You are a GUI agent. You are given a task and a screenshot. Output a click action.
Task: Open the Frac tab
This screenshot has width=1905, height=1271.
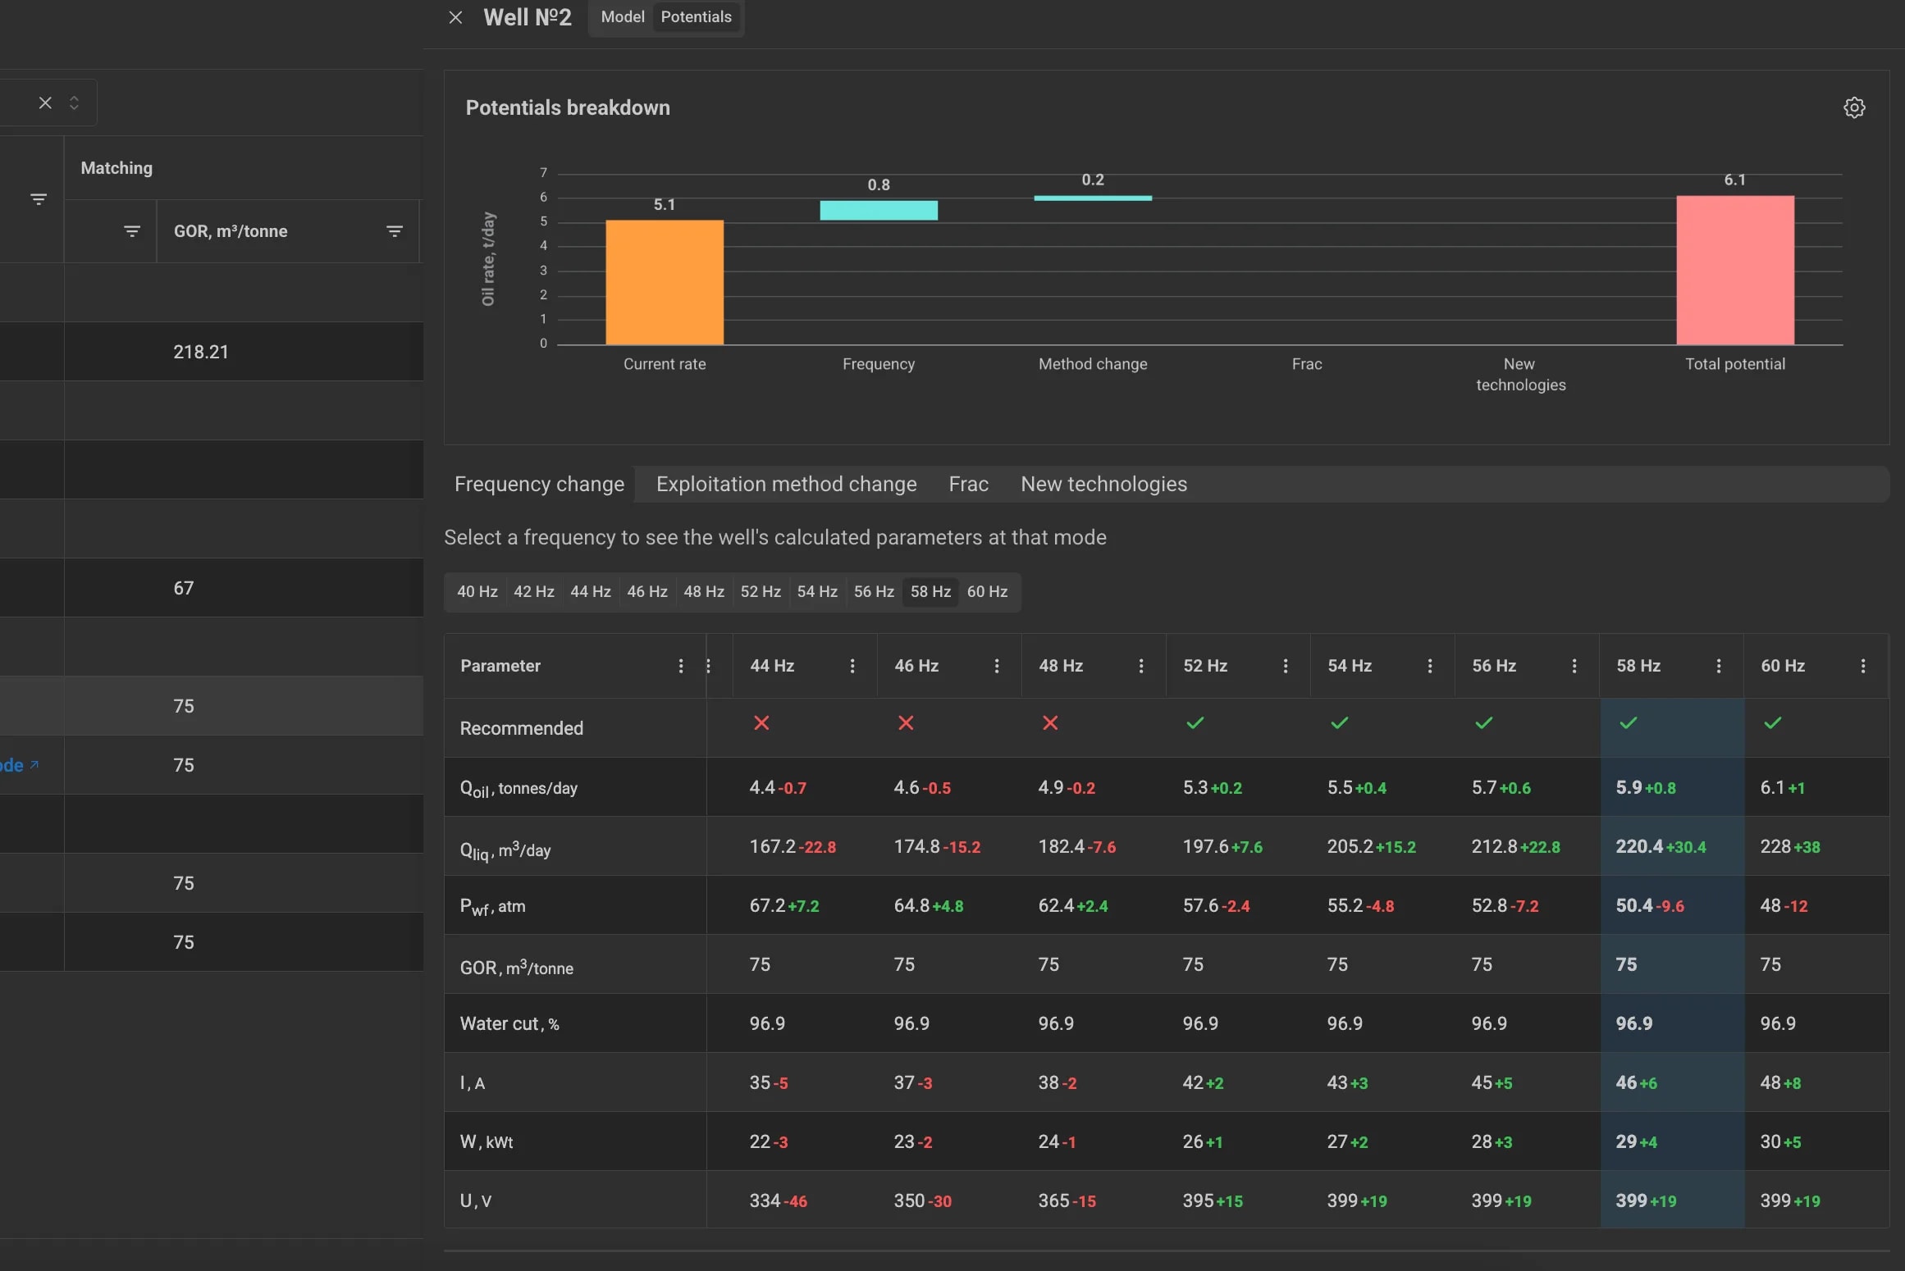(x=968, y=484)
